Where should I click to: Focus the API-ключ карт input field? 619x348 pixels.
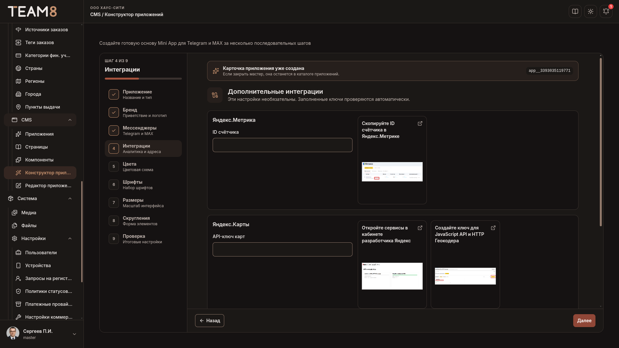pyautogui.click(x=282, y=250)
